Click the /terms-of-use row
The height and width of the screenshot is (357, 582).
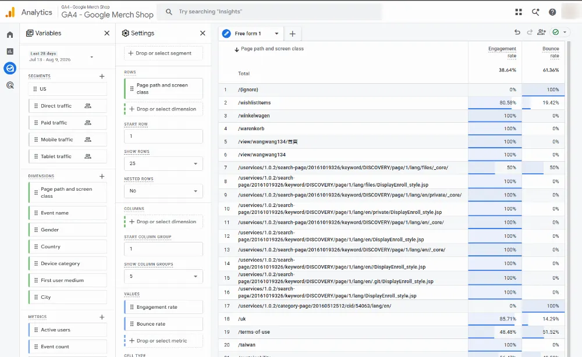pos(392,332)
